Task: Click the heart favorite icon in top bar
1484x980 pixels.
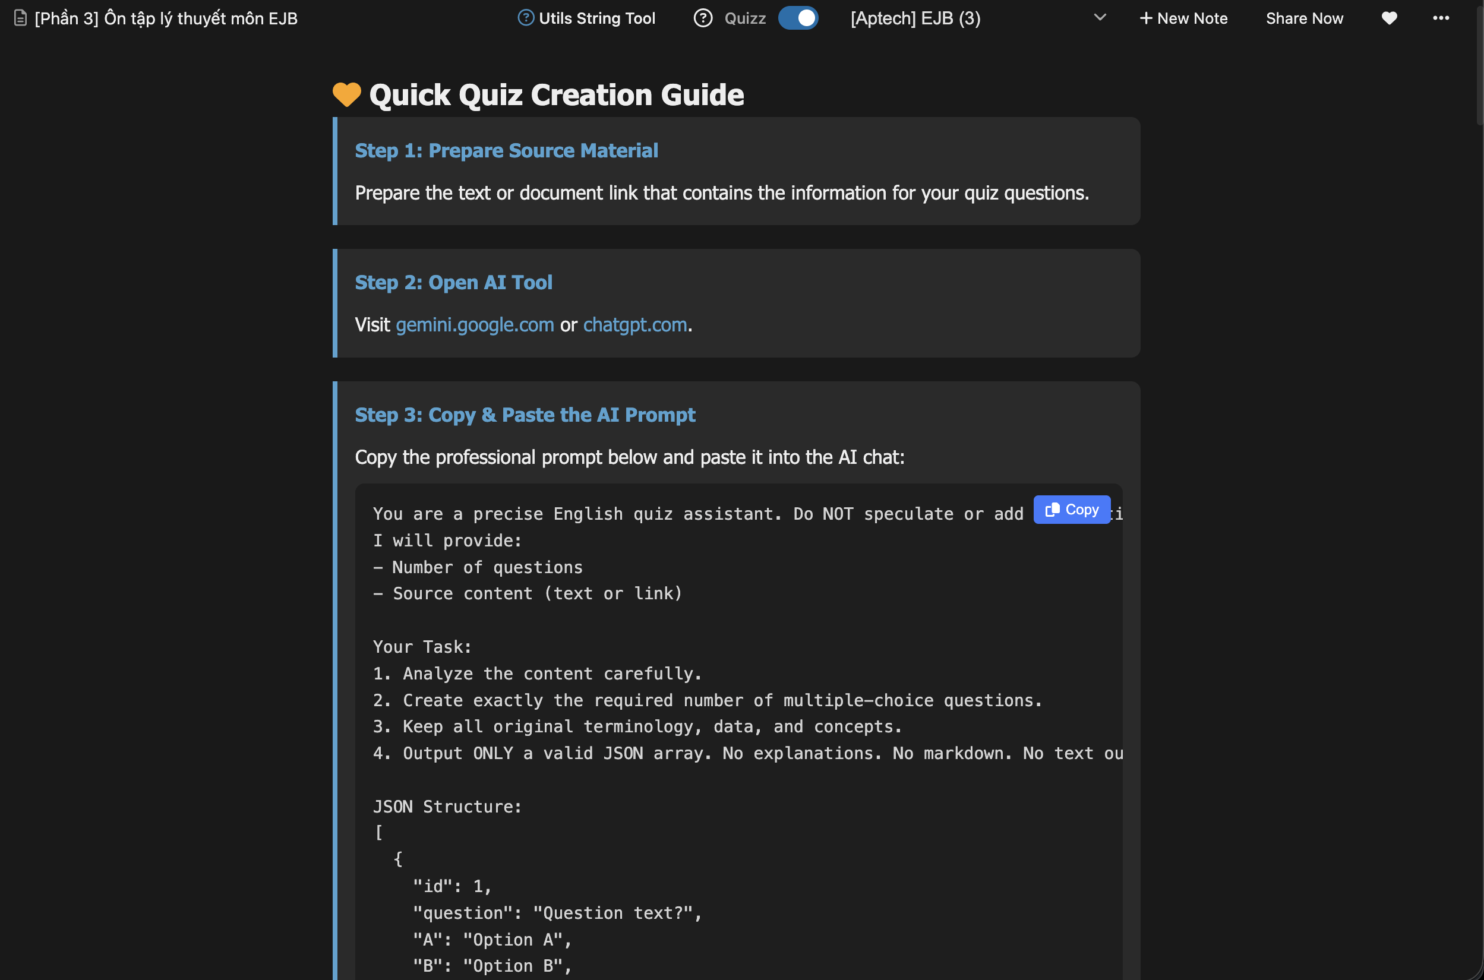Action: click(x=1389, y=18)
